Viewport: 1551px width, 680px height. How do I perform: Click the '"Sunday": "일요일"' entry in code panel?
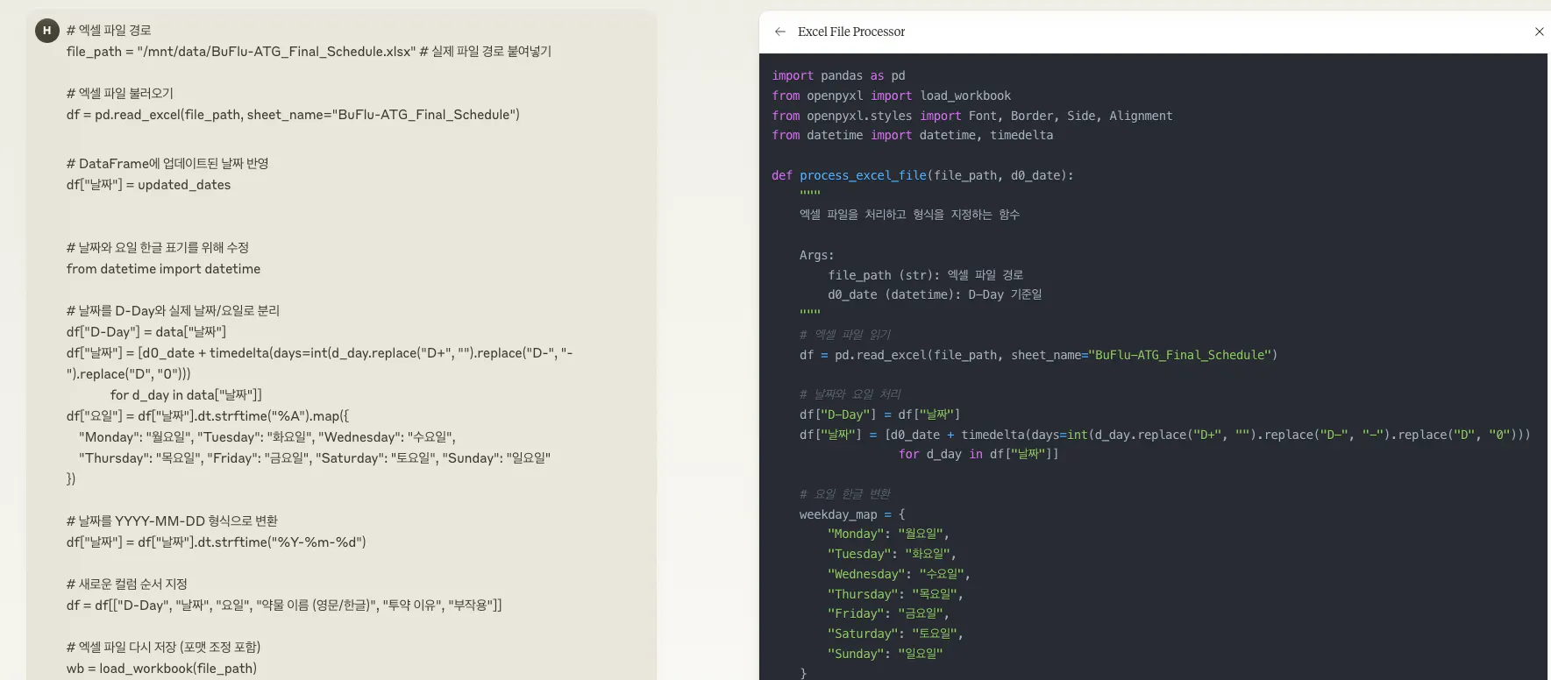[x=885, y=654]
